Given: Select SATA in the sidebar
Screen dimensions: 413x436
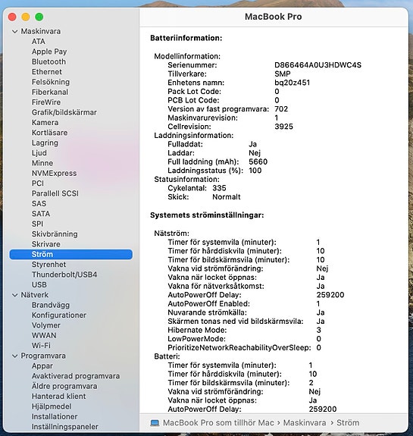Looking at the screenshot, I should click(41, 214).
